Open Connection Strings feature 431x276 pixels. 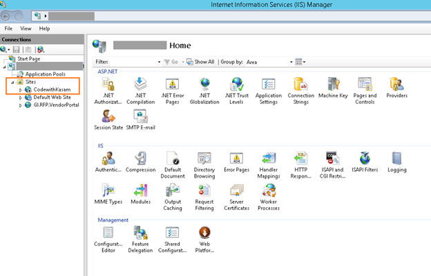coord(300,91)
